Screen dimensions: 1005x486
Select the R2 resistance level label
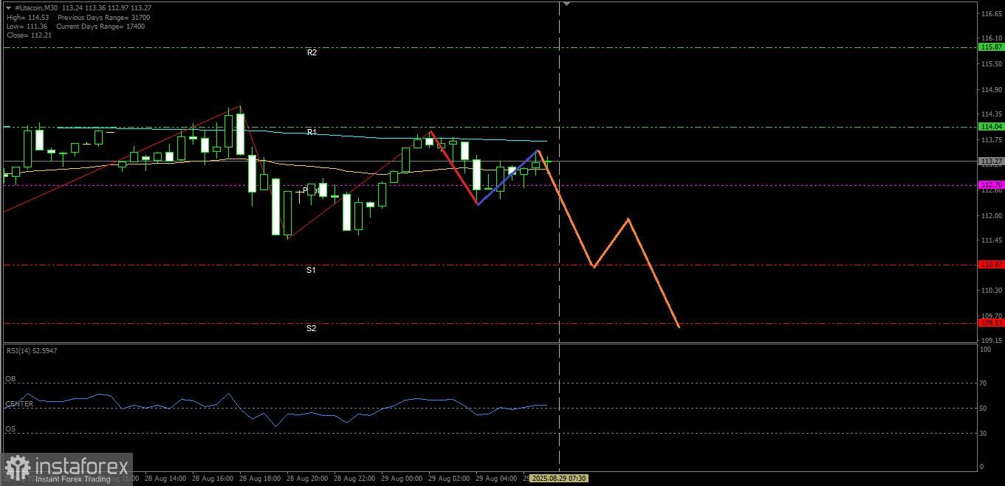point(312,52)
